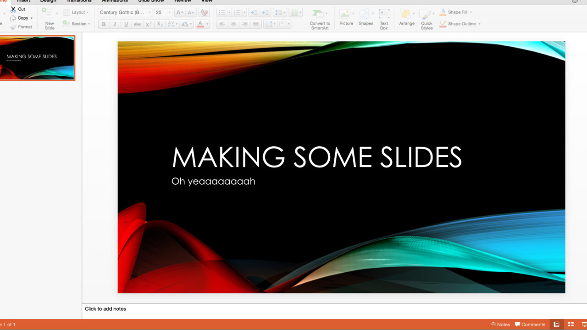This screenshot has height=330, width=587.
Task: Open the Comments pane from the status bar
Action: click(x=530, y=324)
